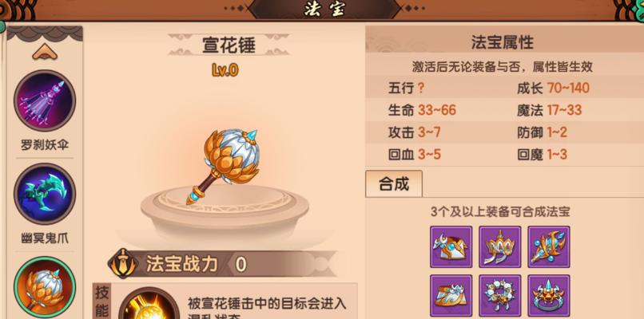The height and width of the screenshot is (319, 644).
Task: Open the 合成 tab
Action: pos(394,184)
